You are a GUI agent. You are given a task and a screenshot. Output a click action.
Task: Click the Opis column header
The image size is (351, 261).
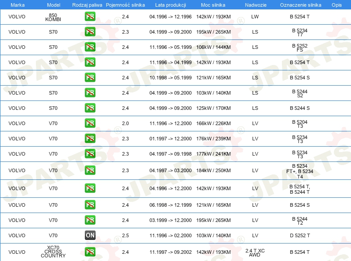(337, 5)
